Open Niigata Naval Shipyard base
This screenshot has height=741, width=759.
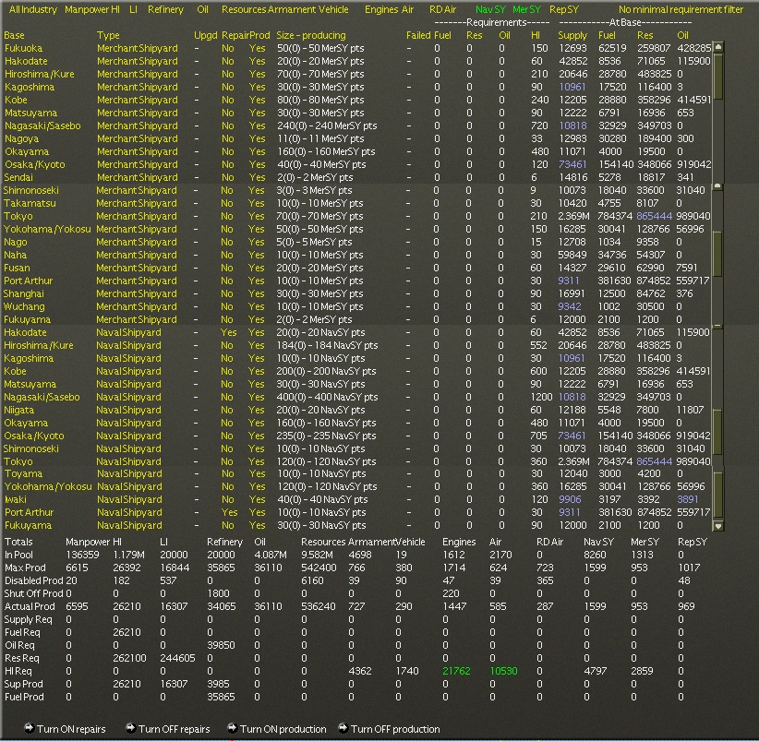(x=18, y=410)
